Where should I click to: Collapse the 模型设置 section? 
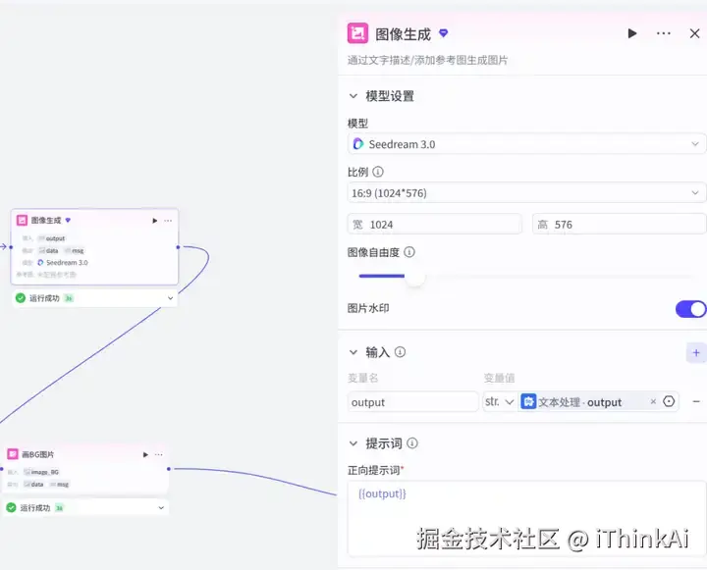tap(353, 96)
